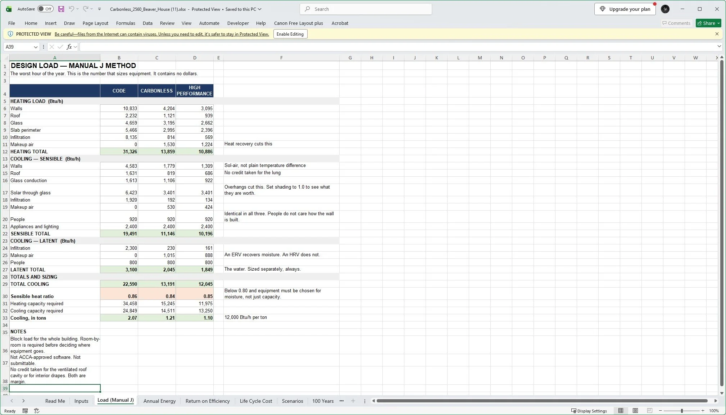Screen dimensions: 726x415
Task: Show more sheet tabs with the ellipsis
Action: click(x=341, y=401)
